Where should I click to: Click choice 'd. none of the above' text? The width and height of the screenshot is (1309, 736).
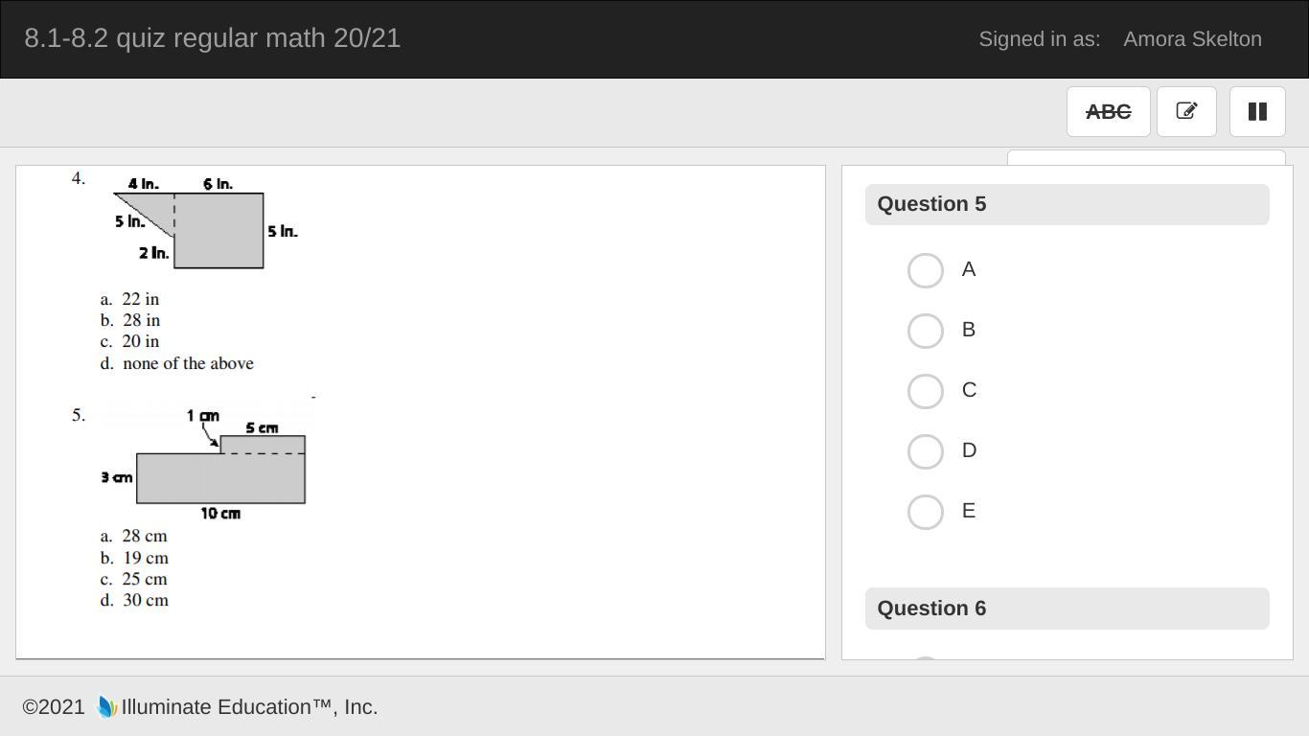[187, 363]
